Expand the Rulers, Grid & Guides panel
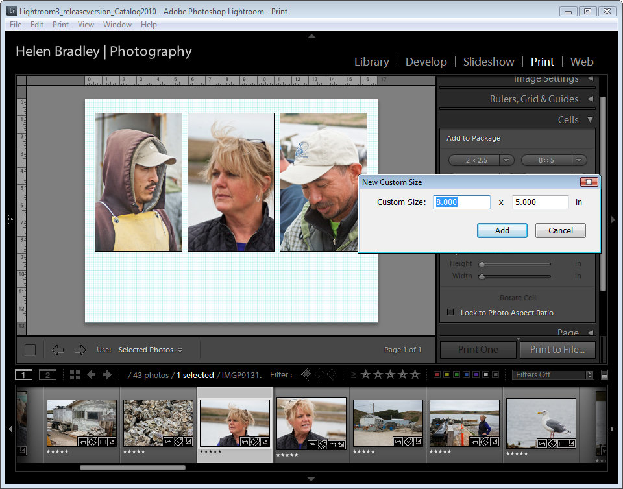Image resolution: width=623 pixels, height=489 pixels. tap(590, 99)
